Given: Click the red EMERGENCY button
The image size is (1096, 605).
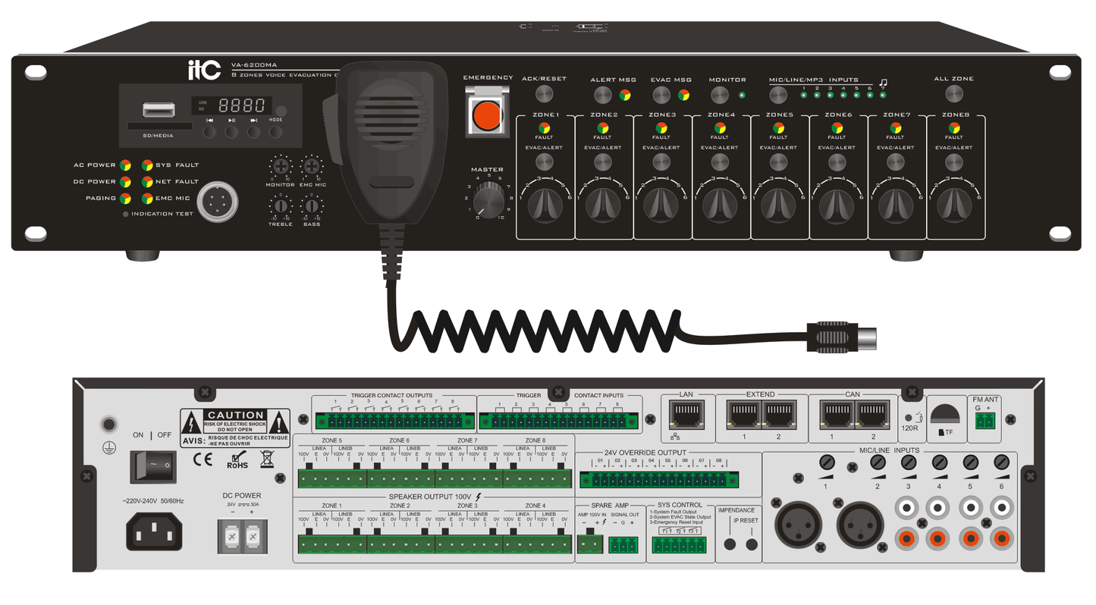Looking at the screenshot, I should pyautogui.click(x=486, y=115).
